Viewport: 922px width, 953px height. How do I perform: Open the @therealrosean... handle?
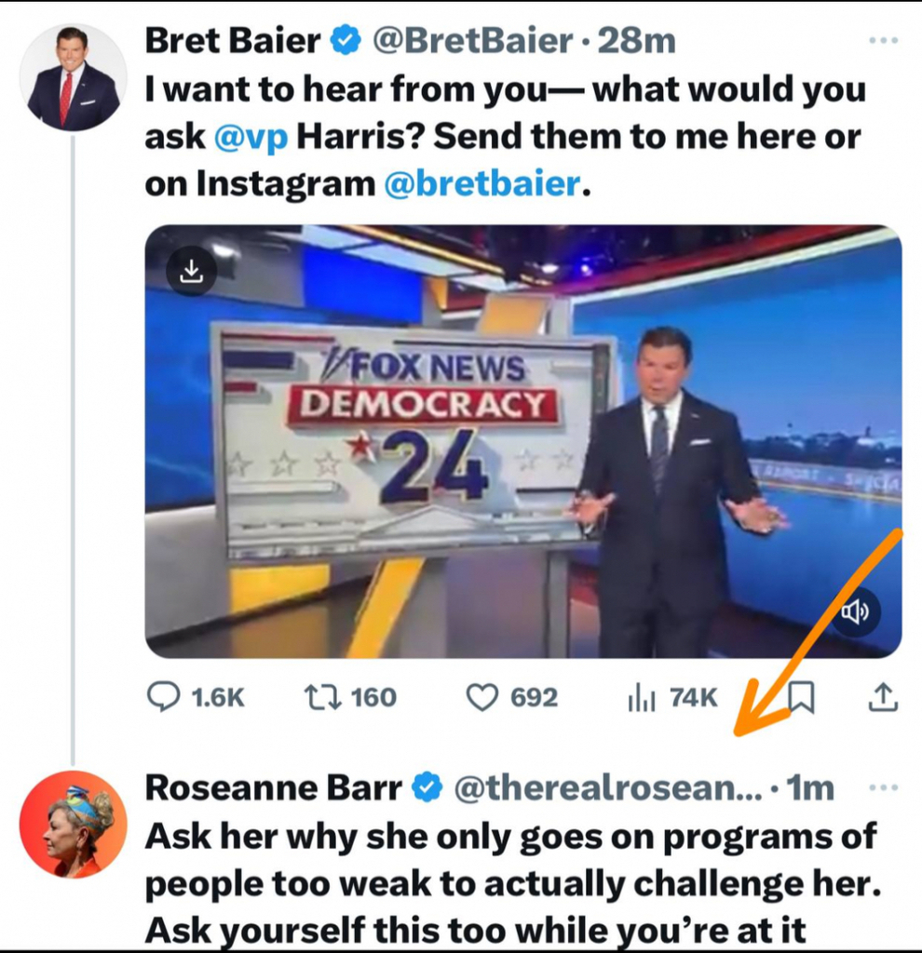tap(607, 787)
